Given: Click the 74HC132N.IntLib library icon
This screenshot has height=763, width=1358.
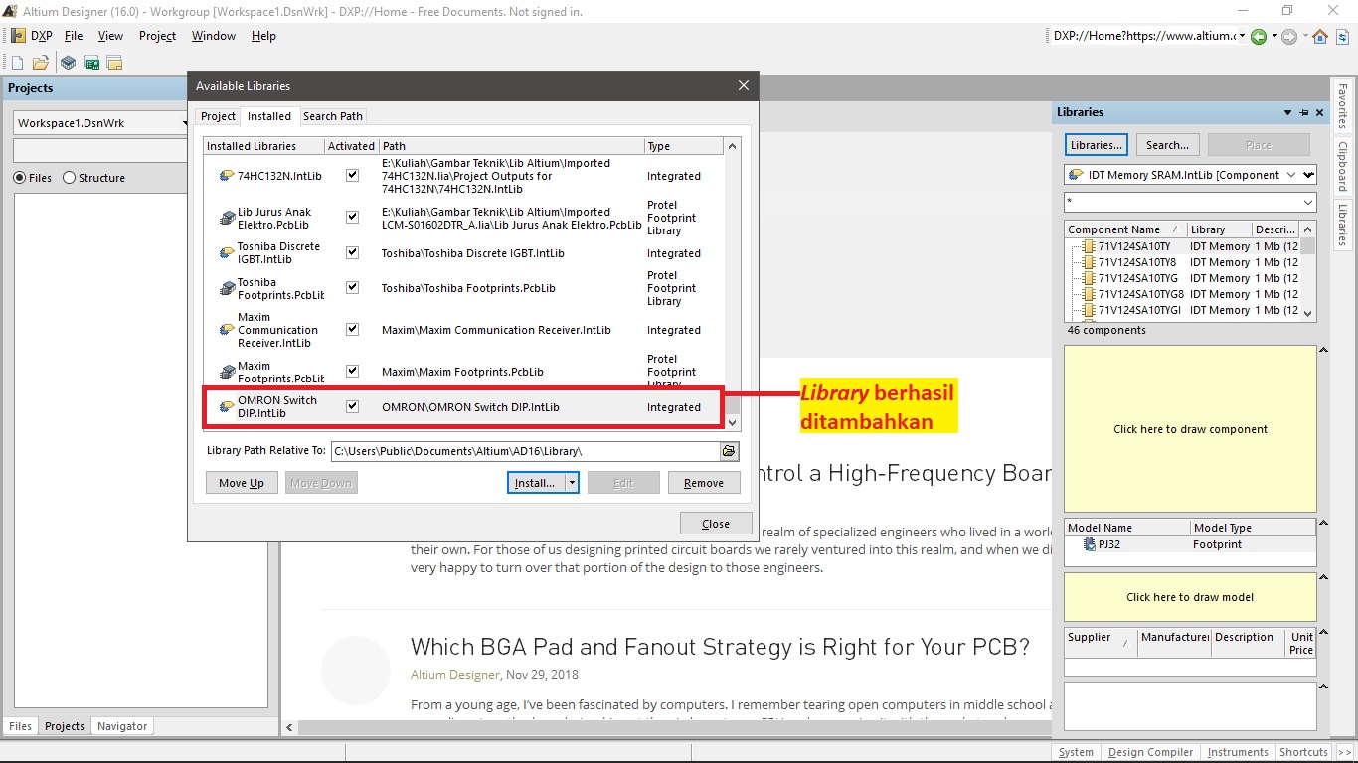Looking at the screenshot, I should click(x=227, y=176).
